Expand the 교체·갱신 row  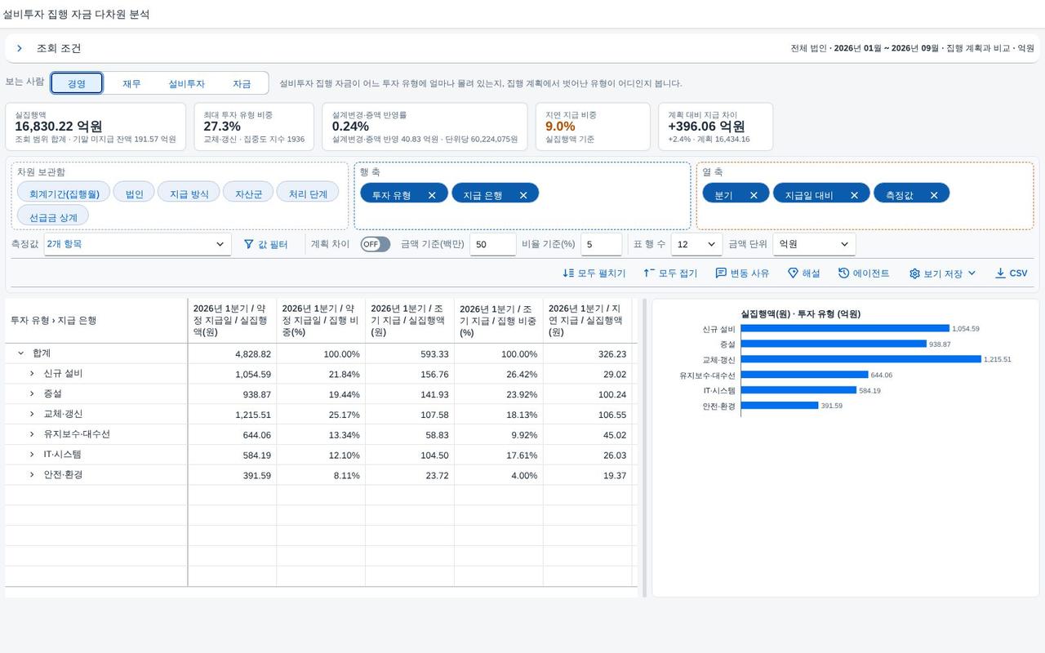[x=32, y=414]
